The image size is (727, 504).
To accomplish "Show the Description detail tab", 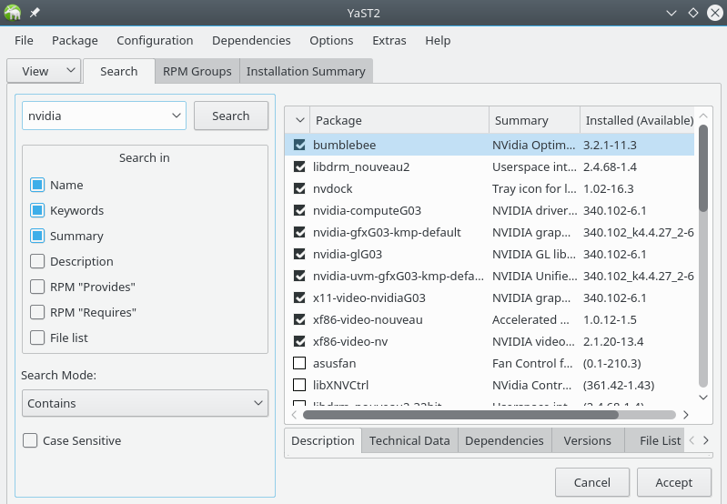I will pos(323,440).
